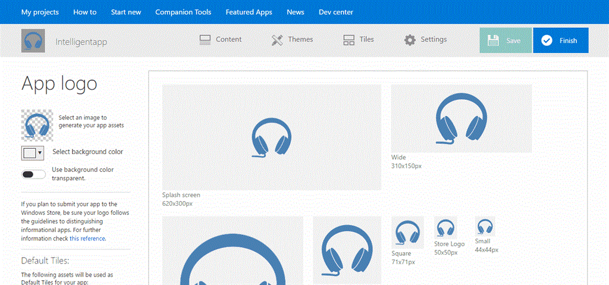Open the Settings gear icon
The height and width of the screenshot is (285, 609).
pos(410,40)
